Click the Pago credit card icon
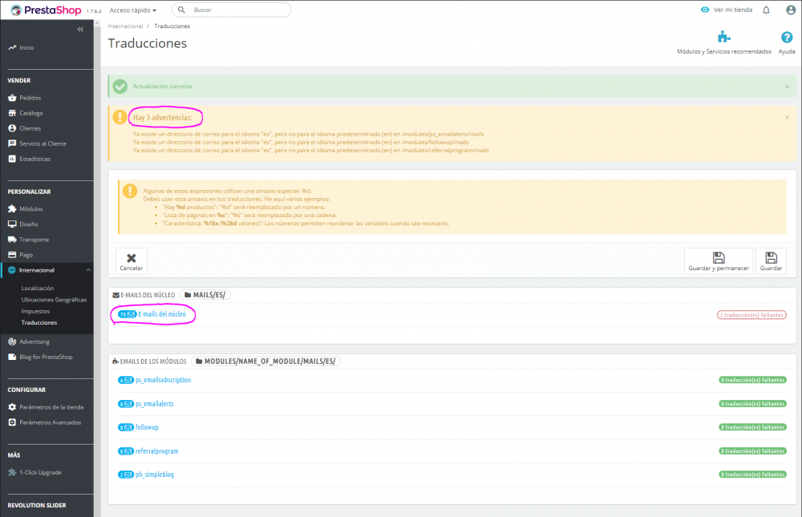 12,255
